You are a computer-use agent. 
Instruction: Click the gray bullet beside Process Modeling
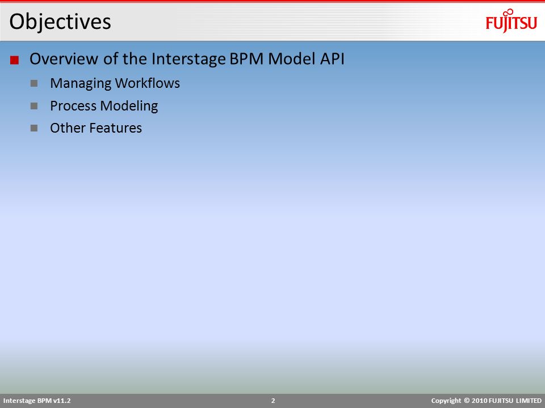coord(34,106)
